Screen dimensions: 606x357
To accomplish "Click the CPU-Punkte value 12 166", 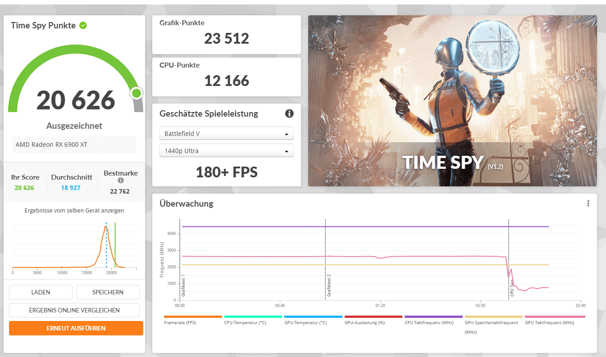I will [227, 81].
